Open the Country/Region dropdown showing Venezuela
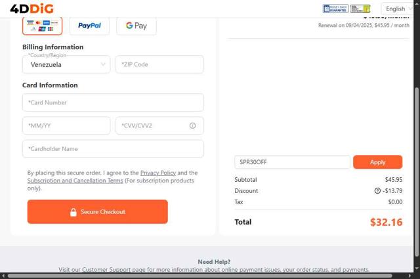This screenshot has width=420, height=279. pos(66,64)
